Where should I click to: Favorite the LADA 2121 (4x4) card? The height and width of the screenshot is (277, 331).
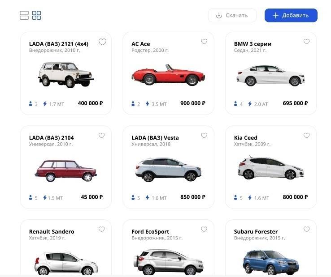[102, 42]
